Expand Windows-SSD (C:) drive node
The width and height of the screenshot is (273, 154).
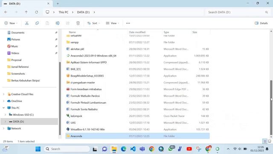[6, 115]
